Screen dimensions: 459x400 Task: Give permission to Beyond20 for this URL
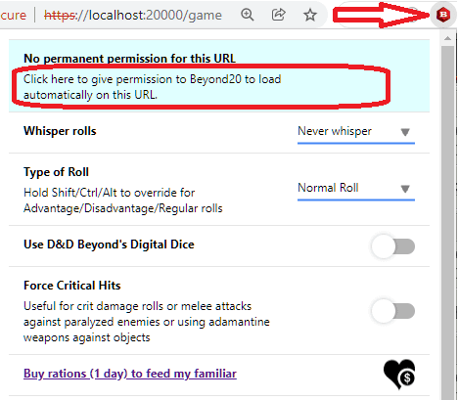152,87
